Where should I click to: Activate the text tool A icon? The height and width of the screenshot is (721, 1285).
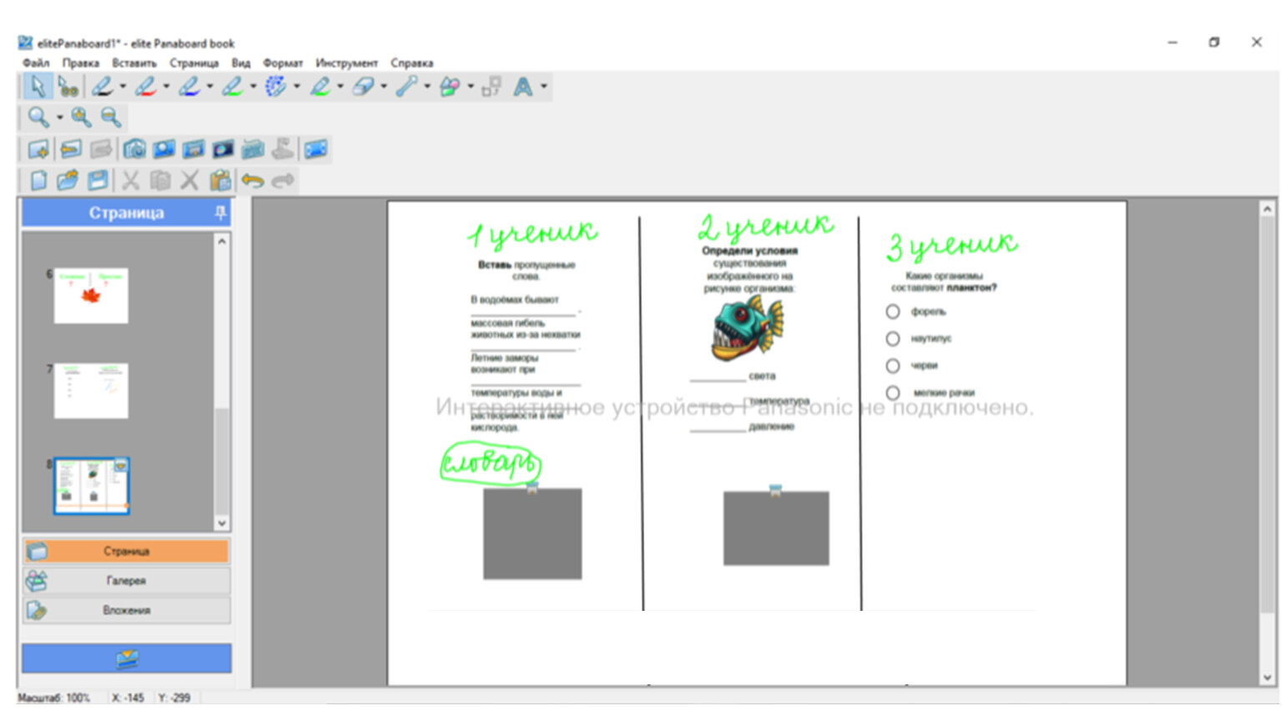pos(523,87)
